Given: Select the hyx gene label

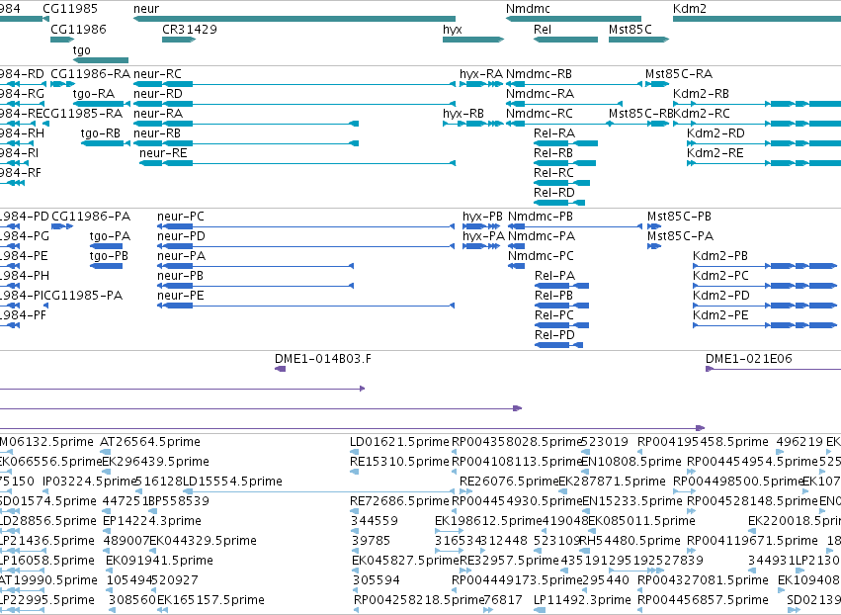Looking at the screenshot, I should click(x=453, y=30).
